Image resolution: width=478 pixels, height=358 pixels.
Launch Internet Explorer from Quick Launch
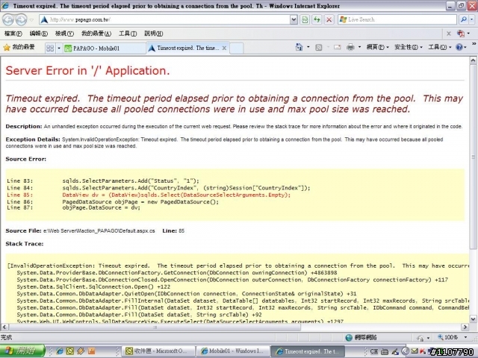(x=60, y=351)
